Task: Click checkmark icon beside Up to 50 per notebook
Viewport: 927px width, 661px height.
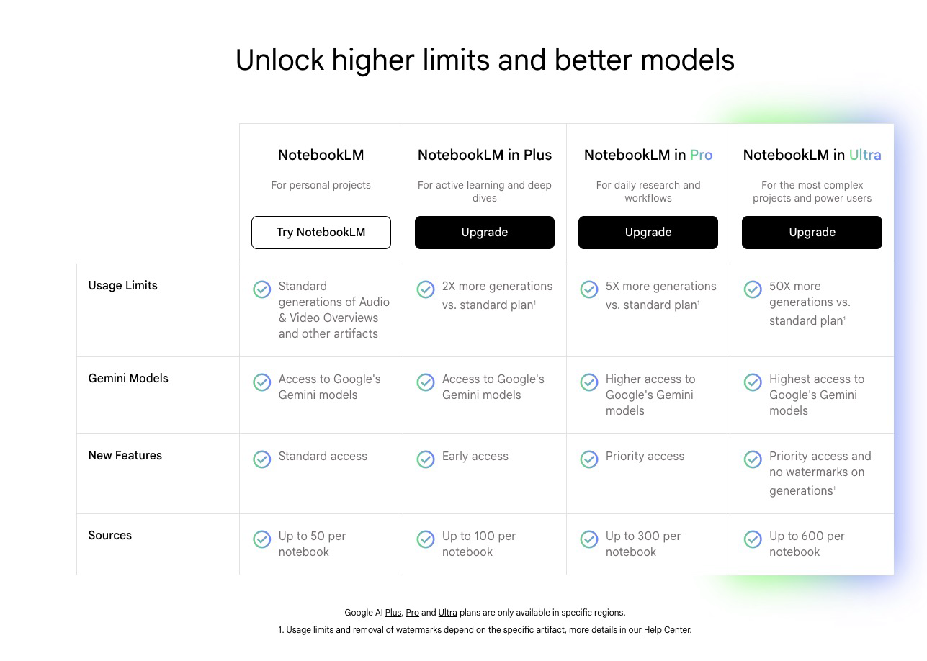Action: tap(262, 539)
